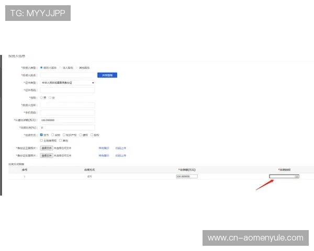The width and height of the screenshot is (314, 251).
Task: Click the 证件号码 input field
Action: coord(68,90)
